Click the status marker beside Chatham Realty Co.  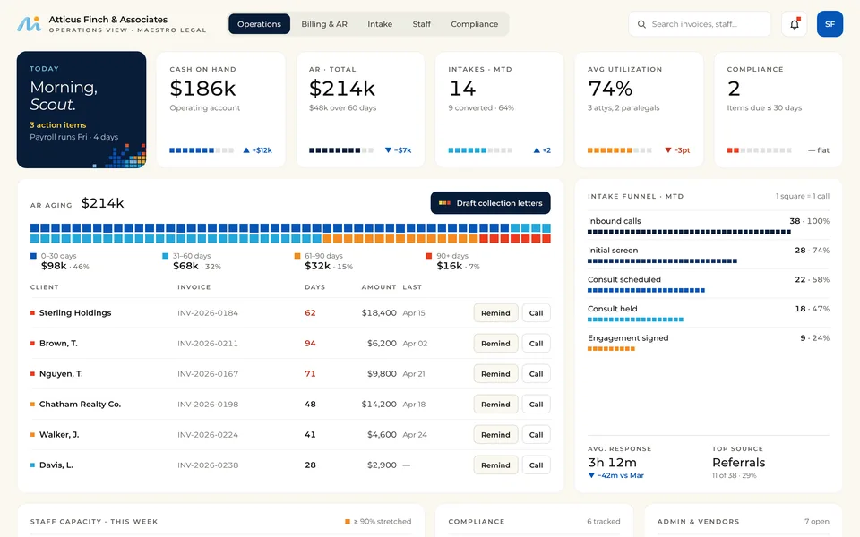(32, 405)
